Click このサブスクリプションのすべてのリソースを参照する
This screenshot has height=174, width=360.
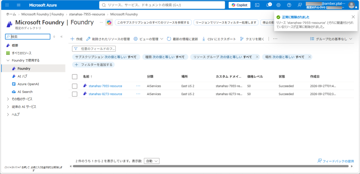point(153,23)
